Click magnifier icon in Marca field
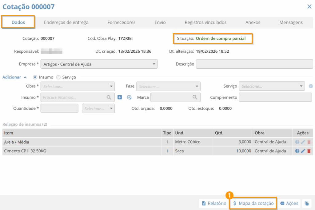The image size is (315, 210). (x=195, y=97)
